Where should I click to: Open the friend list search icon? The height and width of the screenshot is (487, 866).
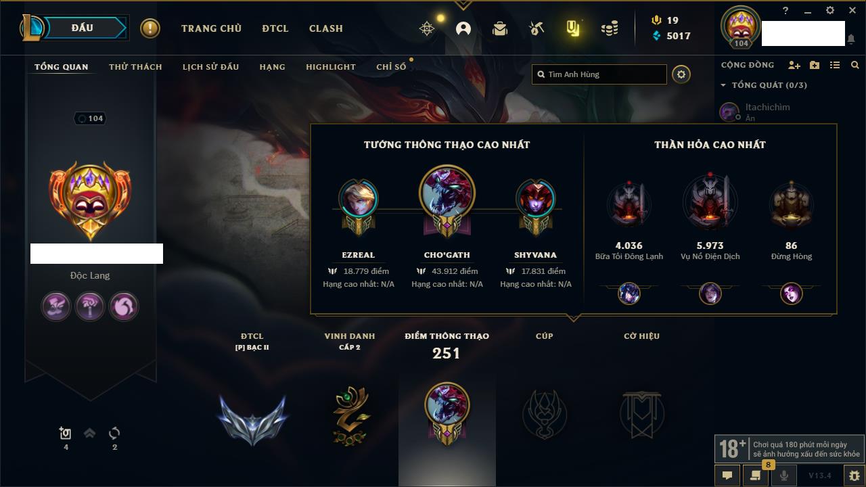click(855, 65)
